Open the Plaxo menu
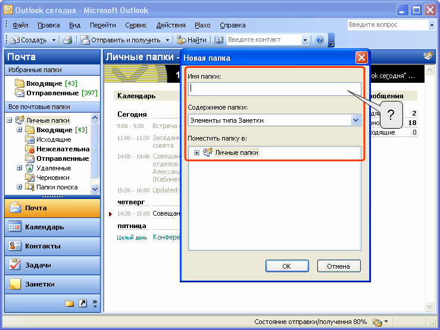Viewport: 440px width, 330px height. coord(202,25)
